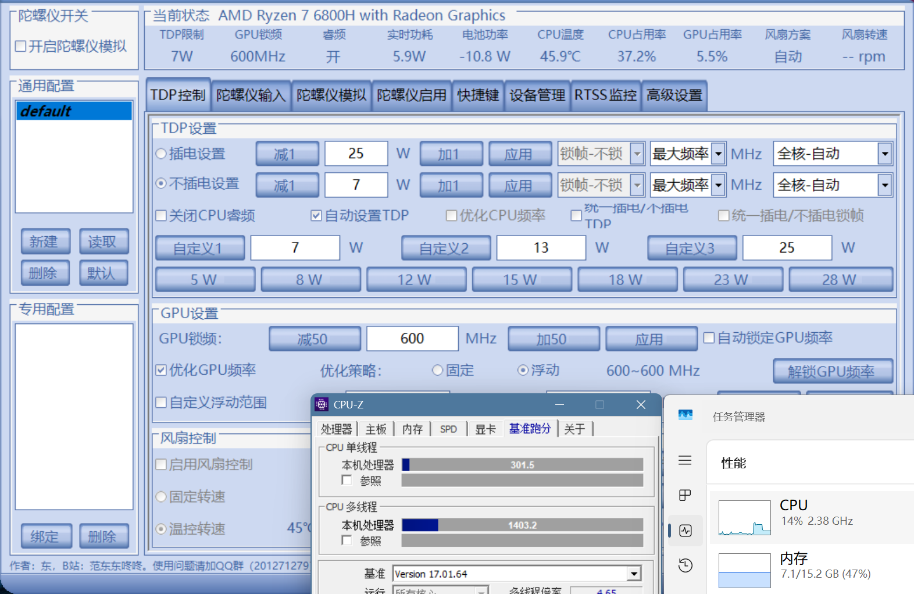Choose the 浮动 optimization strategy radio button
Screen dimensions: 914x594
click(523, 370)
